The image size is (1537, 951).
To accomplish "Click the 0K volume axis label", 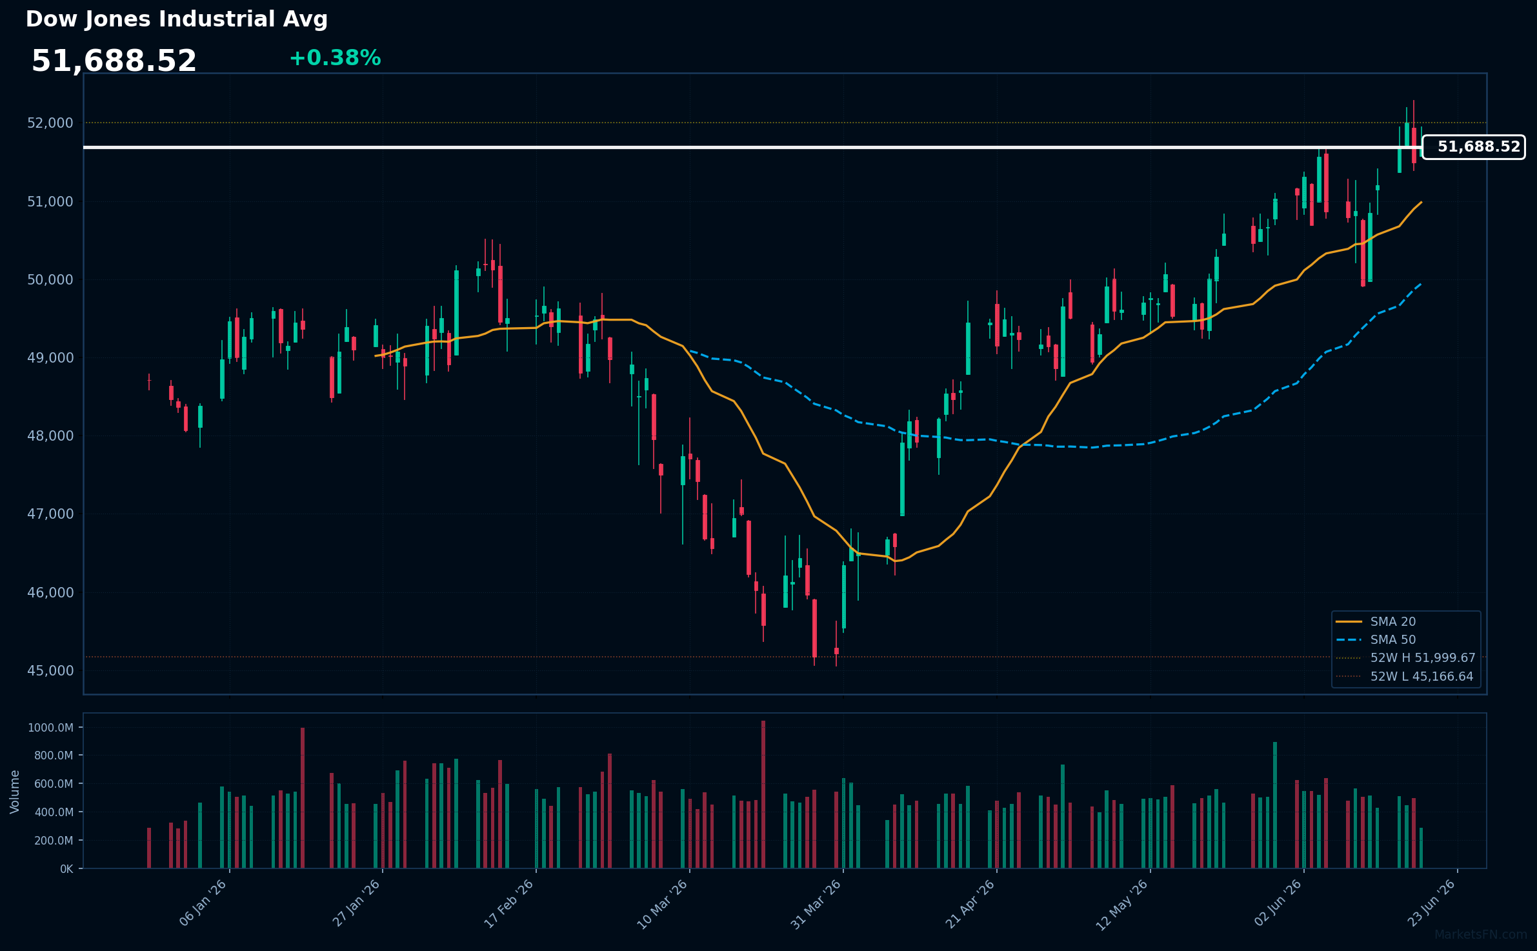I will (x=66, y=869).
